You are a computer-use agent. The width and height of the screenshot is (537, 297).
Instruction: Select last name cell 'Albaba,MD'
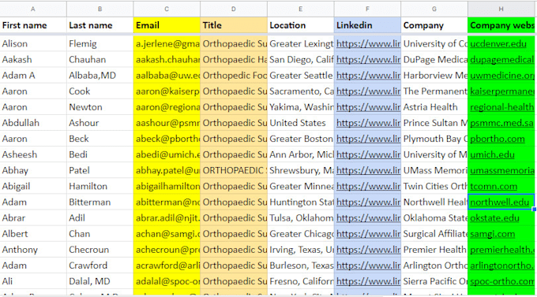point(100,76)
